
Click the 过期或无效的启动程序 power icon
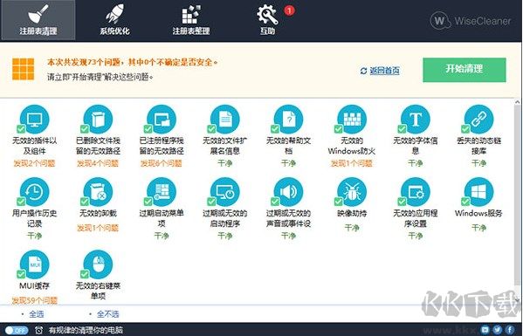pos(225,192)
